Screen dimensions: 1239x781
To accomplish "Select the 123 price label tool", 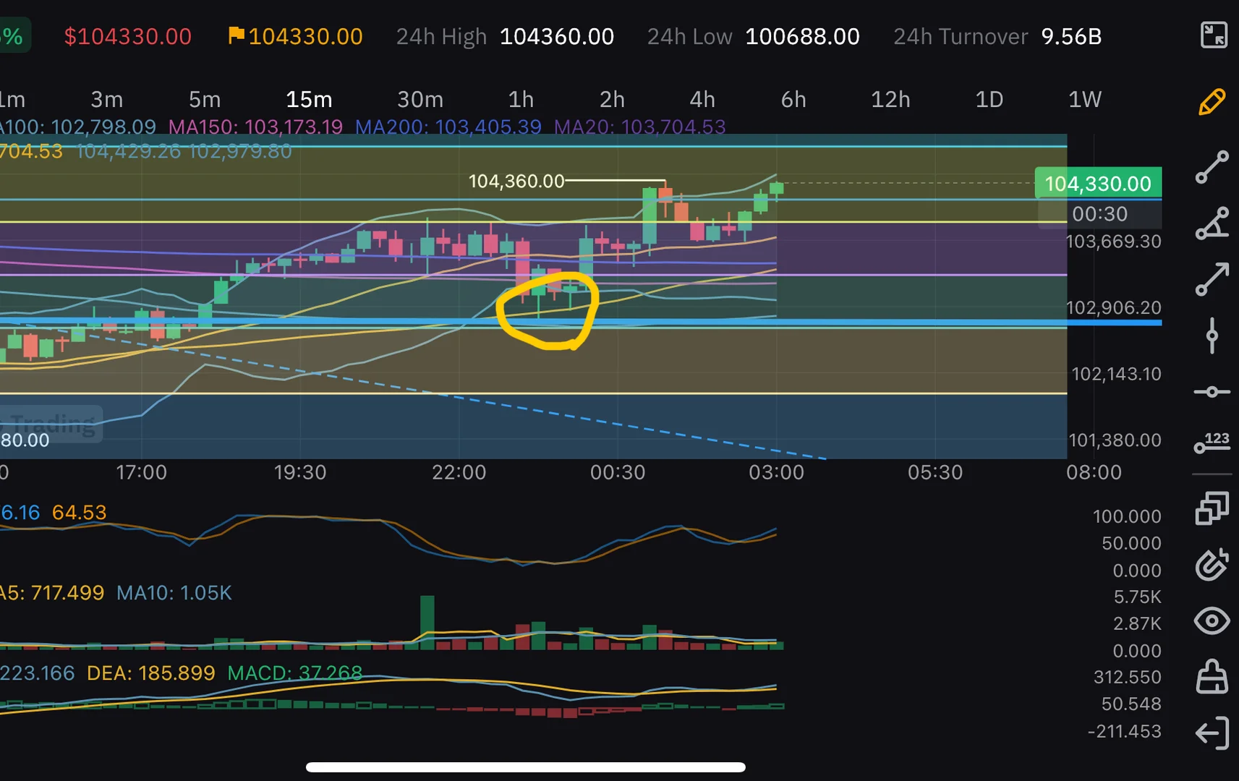I will [x=1212, y=442].
